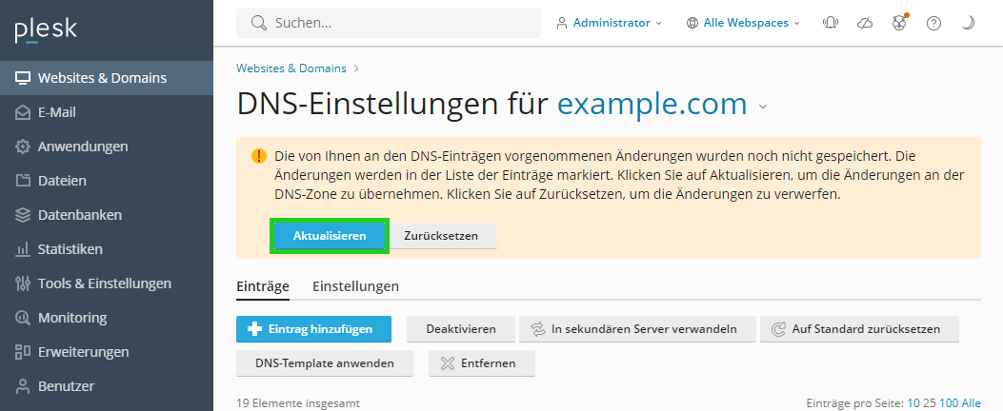This screenshot has height=411, width=1003.
Task: Expand the Administrator account dropdown
Action: [609, 23]
